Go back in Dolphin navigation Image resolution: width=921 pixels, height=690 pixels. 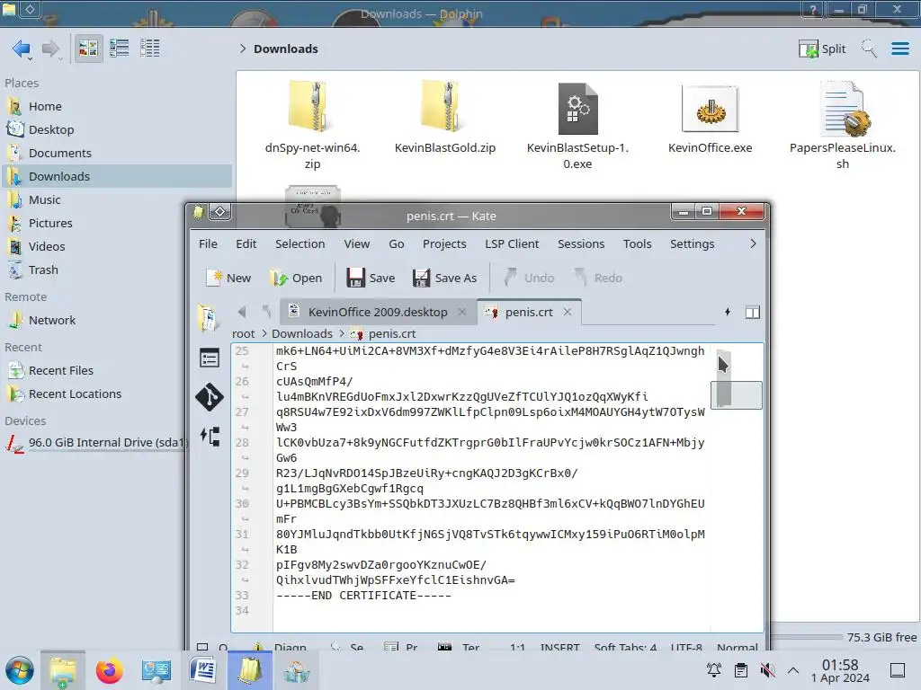[22, 49]
